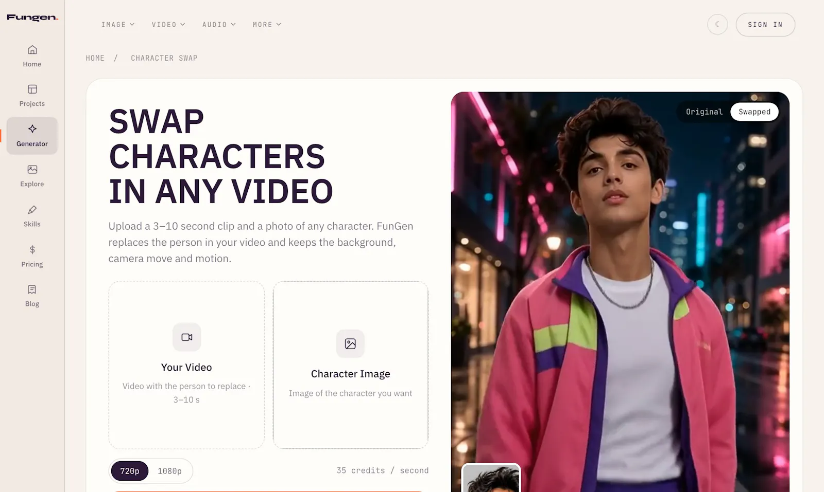Viewport: 824px width, 492px height.
Task: Select 1080p resolution
Action: pyautogui.click(x=170, y=471)
